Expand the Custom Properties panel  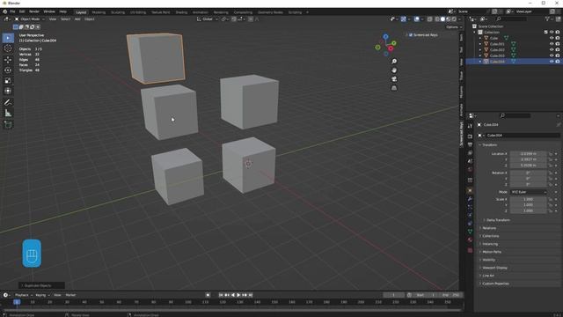point(495,284)
